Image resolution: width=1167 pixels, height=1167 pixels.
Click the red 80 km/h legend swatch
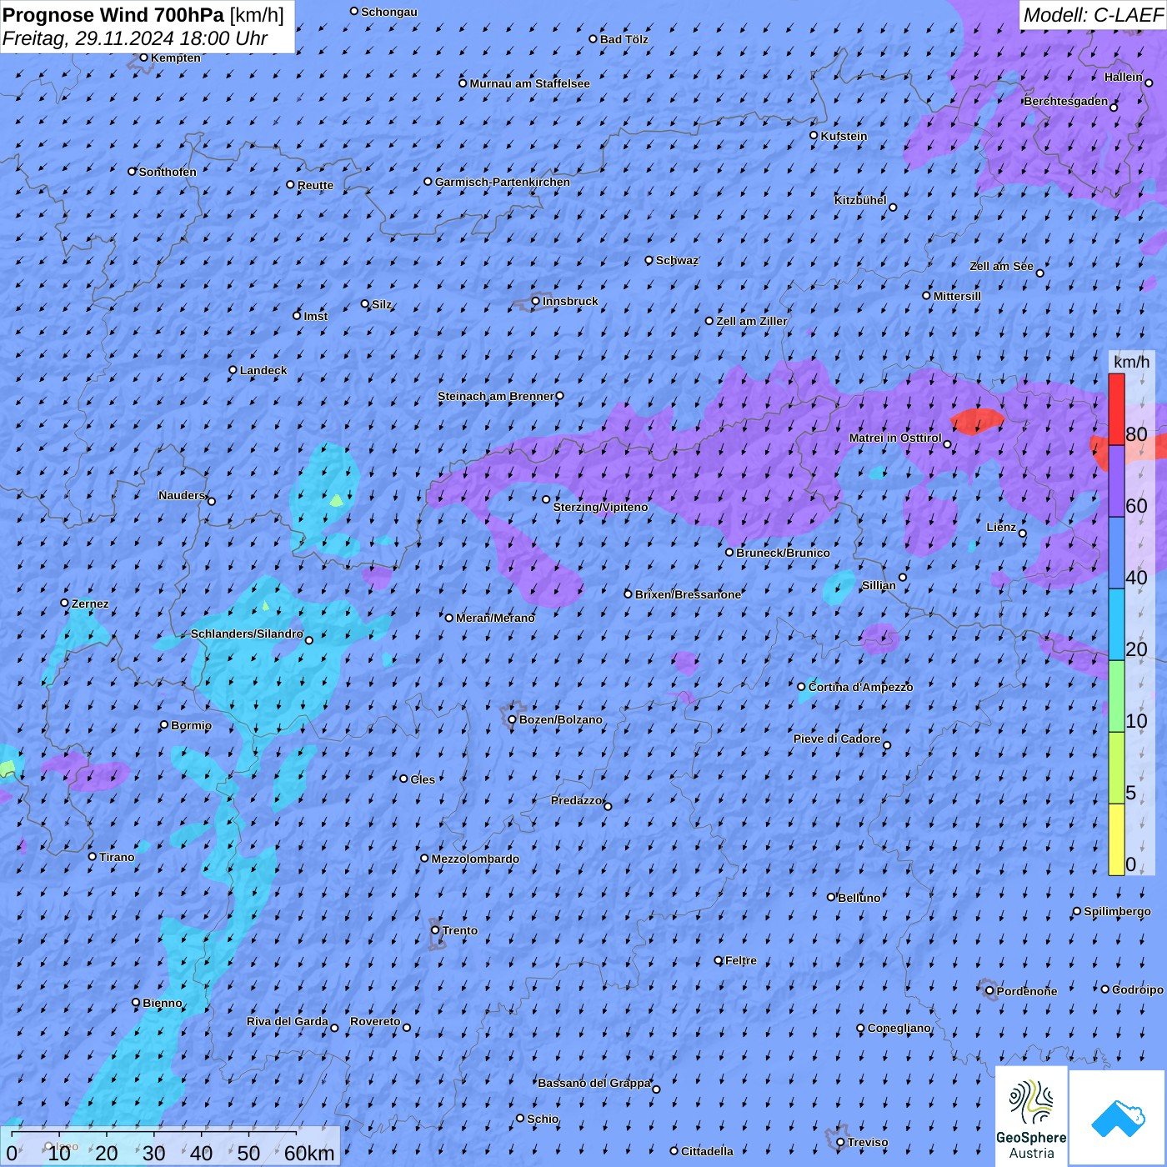click(x=1116, y=409)
